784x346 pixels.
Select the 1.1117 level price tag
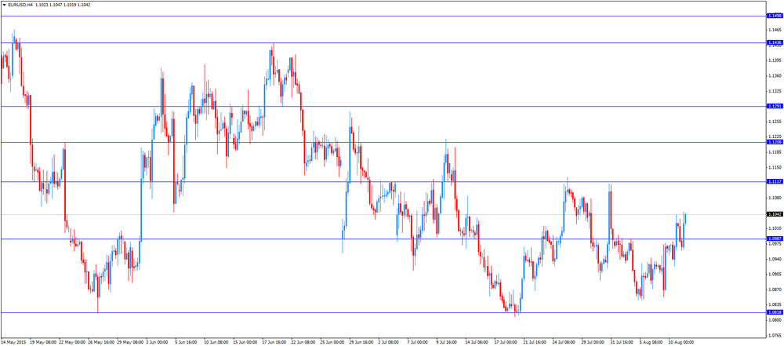point(774,182)
